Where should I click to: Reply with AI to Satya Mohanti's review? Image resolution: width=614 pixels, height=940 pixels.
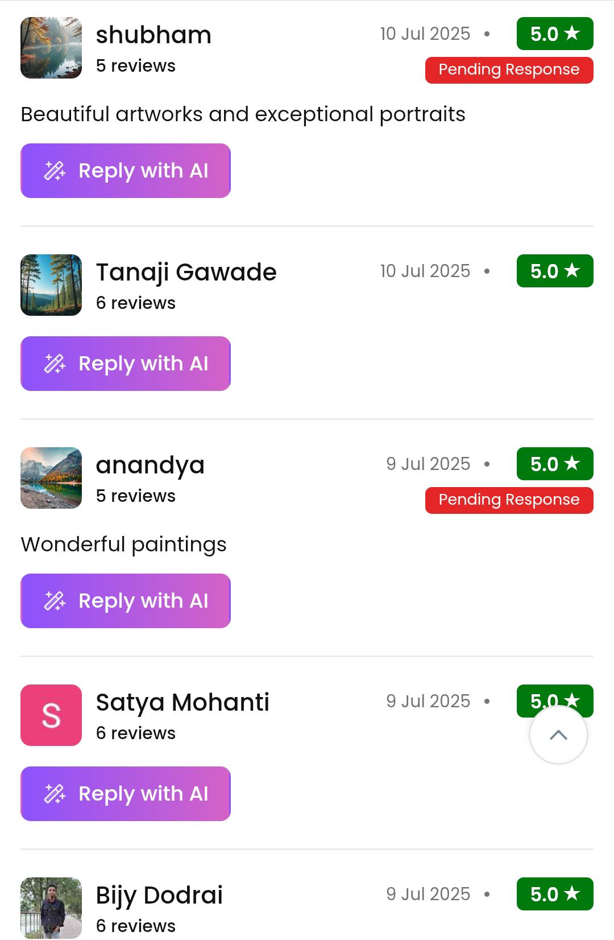point(126,794)
